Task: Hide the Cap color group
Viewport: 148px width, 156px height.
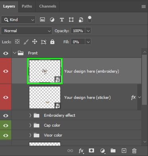Action: [6, 125]
